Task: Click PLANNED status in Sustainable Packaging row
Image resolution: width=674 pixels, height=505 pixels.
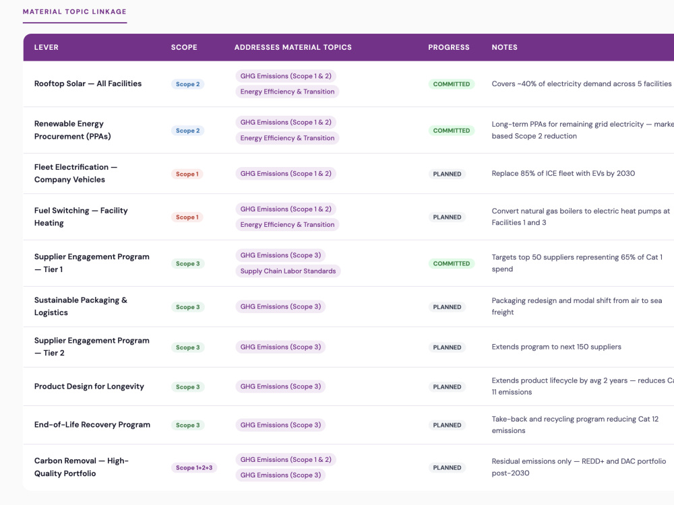Action: click(x=447, y=307)
